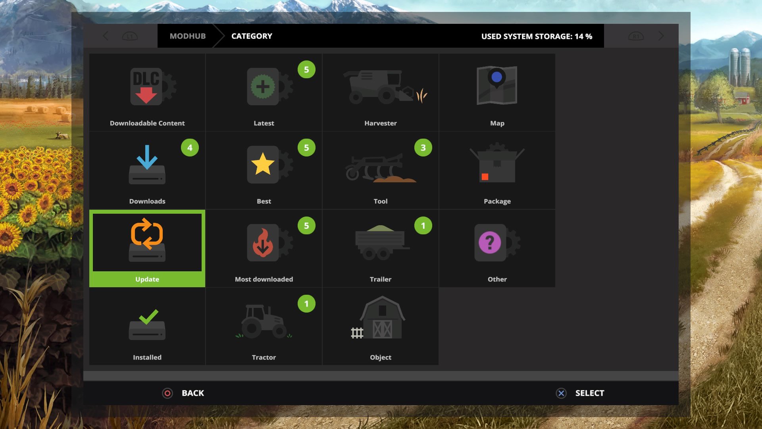Go to the MODHUB breadcrumb tab

click(x=187, y=36)
